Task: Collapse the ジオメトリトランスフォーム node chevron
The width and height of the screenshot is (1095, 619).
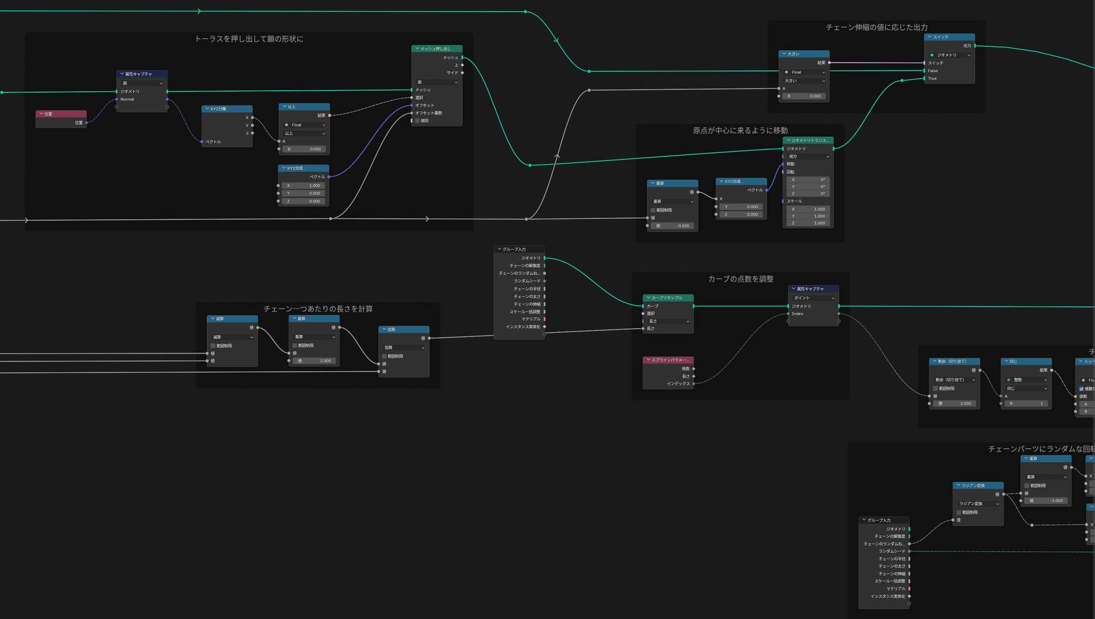Action: (x=788, y=140)
